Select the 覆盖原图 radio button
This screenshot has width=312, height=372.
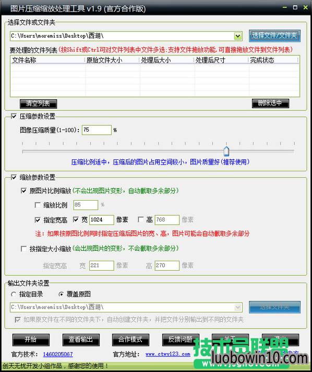coord(61,295)
